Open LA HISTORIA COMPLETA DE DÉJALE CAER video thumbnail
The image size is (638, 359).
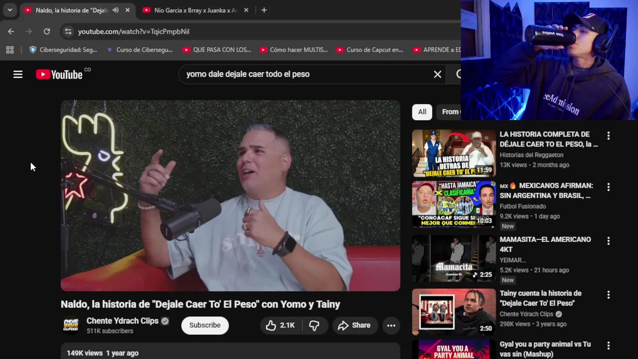point(454,153)
